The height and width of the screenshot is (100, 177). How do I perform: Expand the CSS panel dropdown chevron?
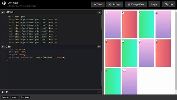99,47
